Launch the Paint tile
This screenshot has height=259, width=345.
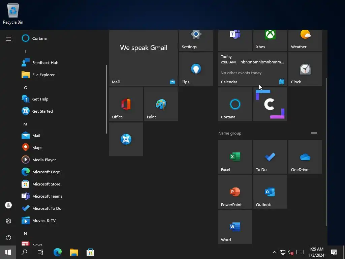pos(161,104)
